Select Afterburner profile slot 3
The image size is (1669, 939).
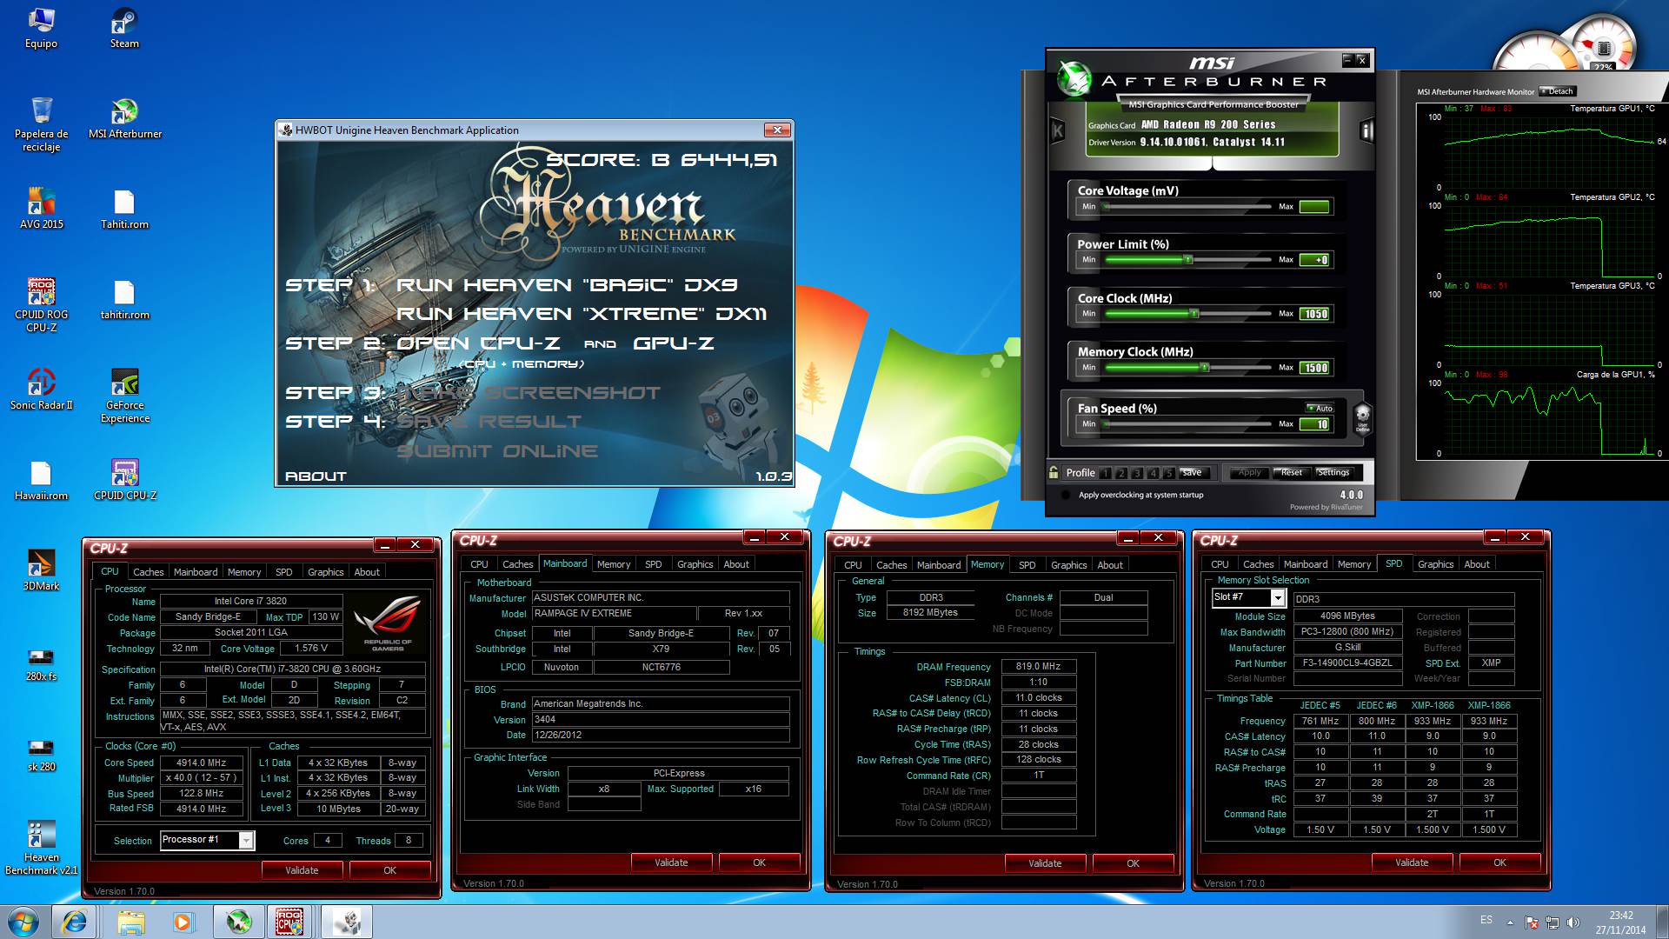1137,473
